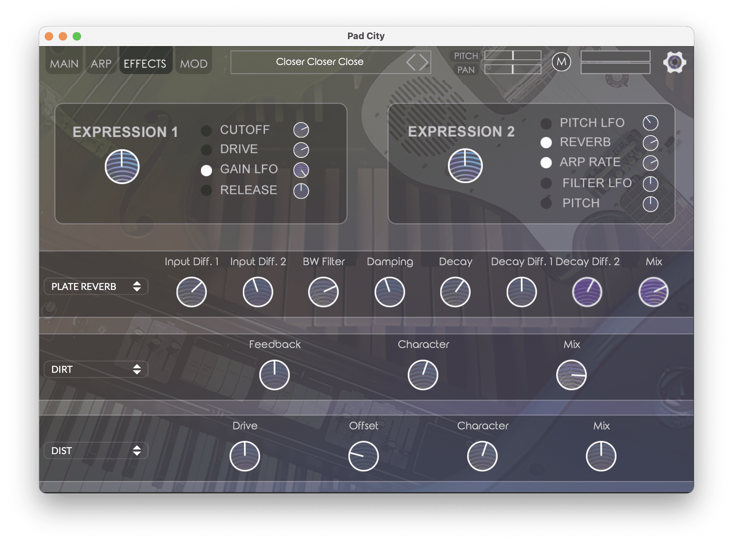Viewport: 733px width, 545px height.
Task: Open the DIST effect dropdown
Action: point(96,451)
